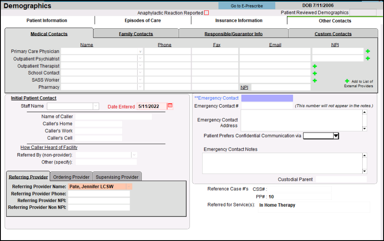The image size is (384, 241).
Task: Open the Family Contacts tab
Action: click(x=136, y=34)
